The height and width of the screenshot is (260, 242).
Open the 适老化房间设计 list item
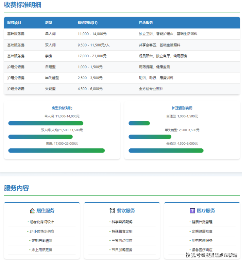click(x=42, y=222)
